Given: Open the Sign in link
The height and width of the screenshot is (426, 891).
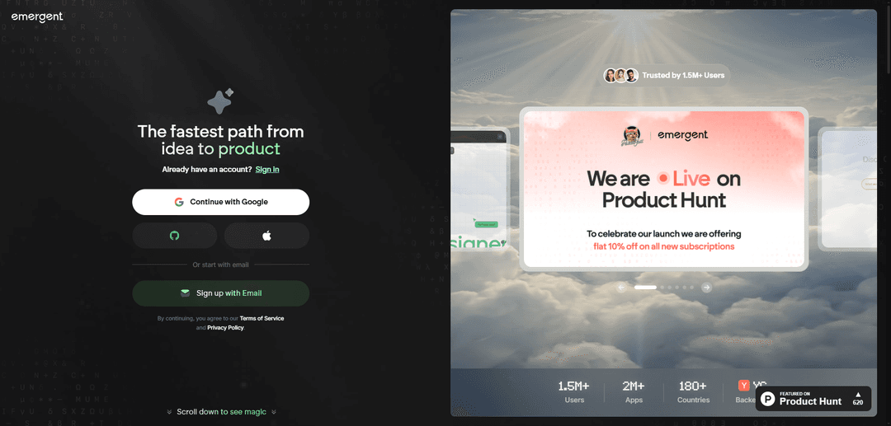Looking at the screenshot, I should 267,170.
